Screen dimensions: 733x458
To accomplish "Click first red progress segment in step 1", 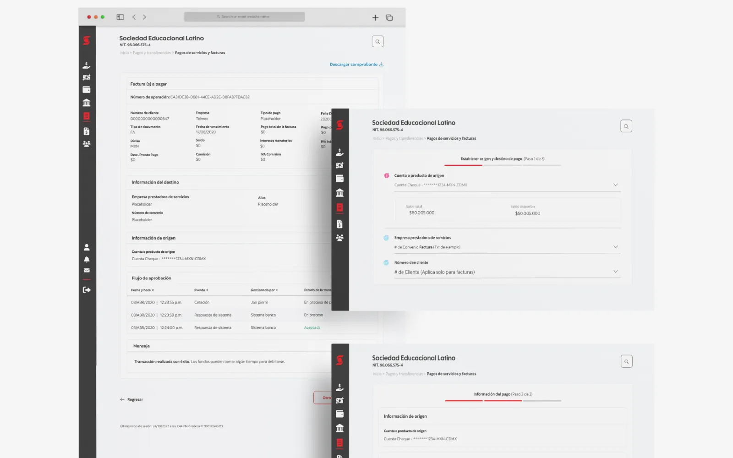I will [463, 165].
